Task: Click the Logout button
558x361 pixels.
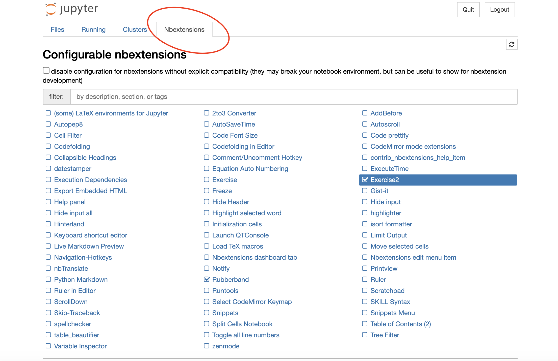Action: (499, 10)
